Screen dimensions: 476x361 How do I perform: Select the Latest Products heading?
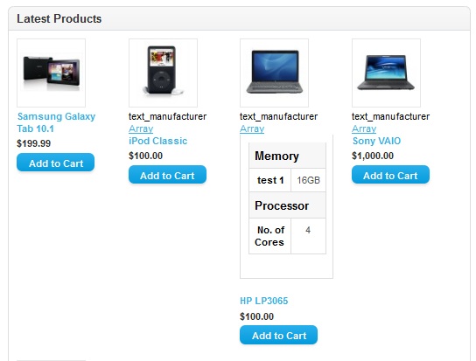(59, 19)
